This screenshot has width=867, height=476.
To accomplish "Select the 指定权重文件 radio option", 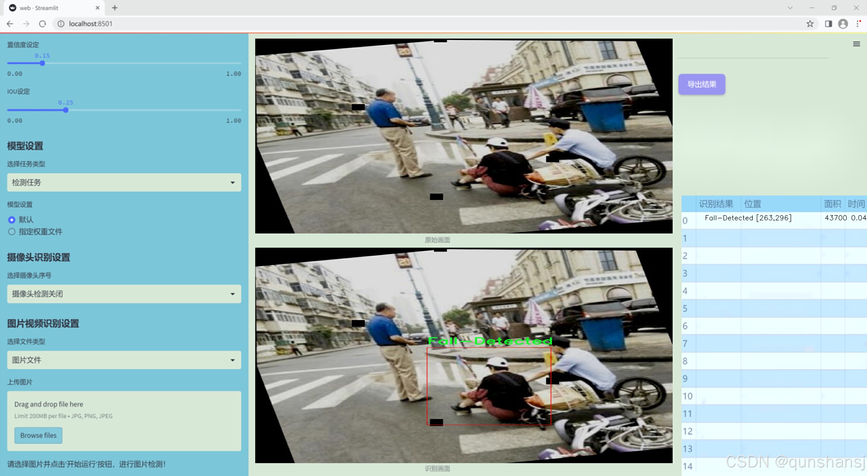I will pyautogui.click(x=12, y=232).
